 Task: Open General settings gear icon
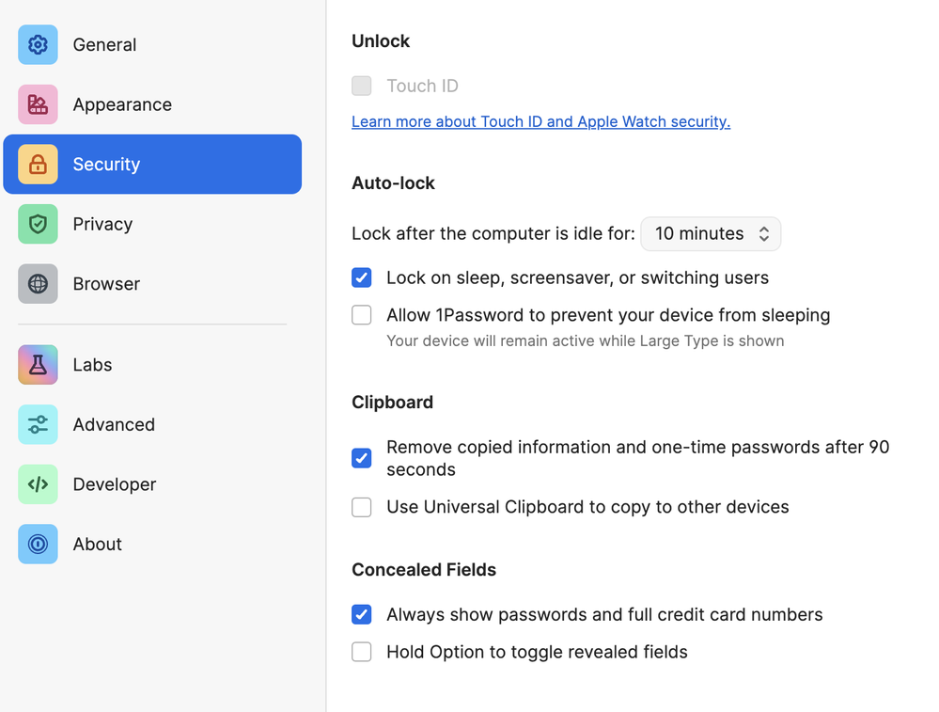click(38, 44)
